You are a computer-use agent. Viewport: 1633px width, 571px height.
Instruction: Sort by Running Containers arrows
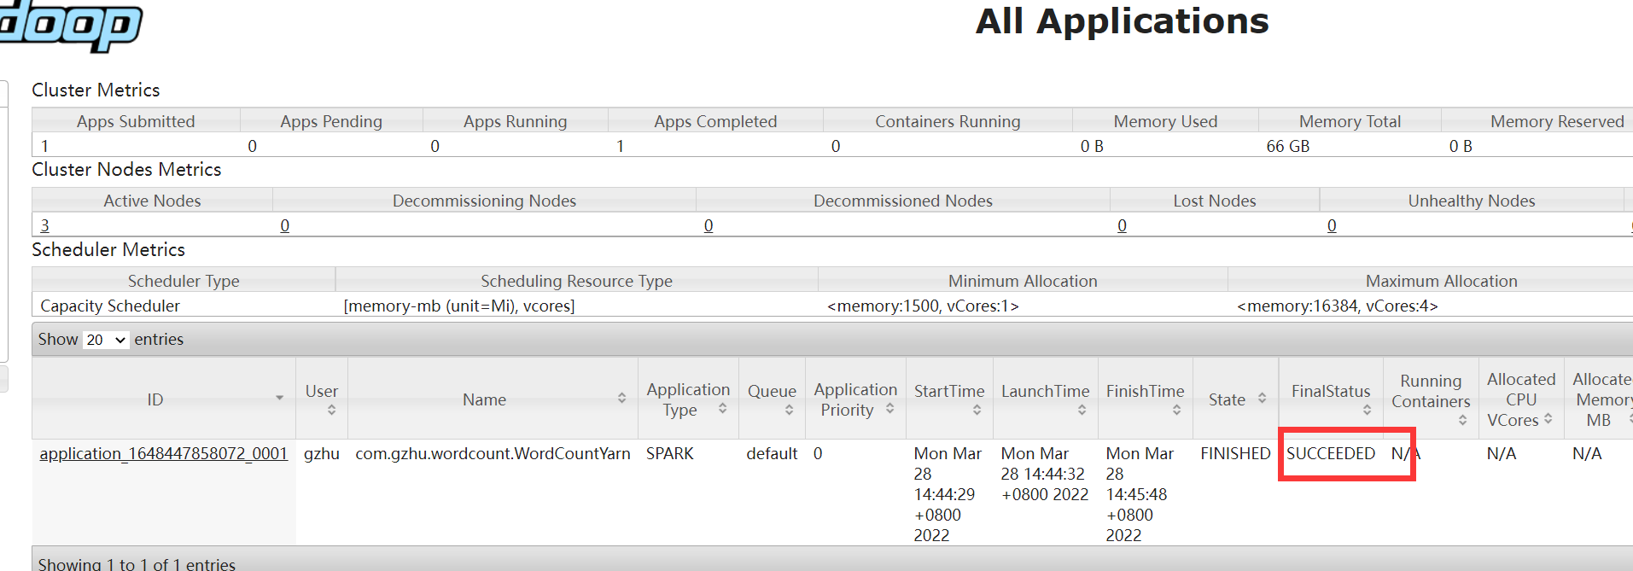(1462, 420)
